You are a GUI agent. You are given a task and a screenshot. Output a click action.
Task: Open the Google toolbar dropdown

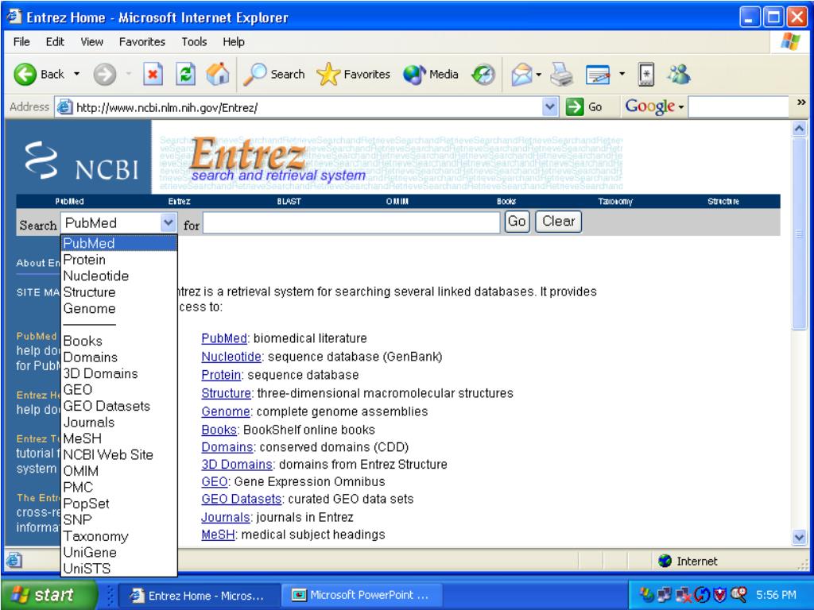tap(681, 107)
